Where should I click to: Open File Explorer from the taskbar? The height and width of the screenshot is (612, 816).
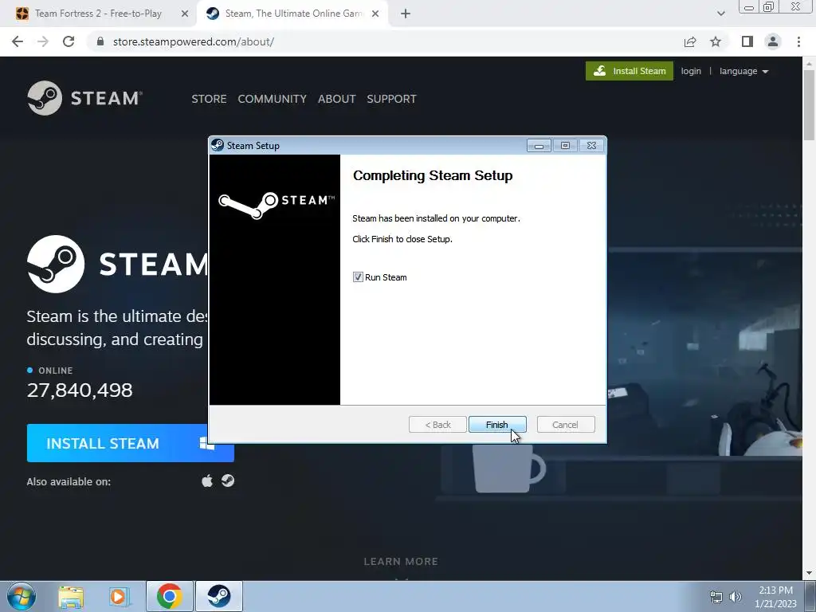[71, 596]
